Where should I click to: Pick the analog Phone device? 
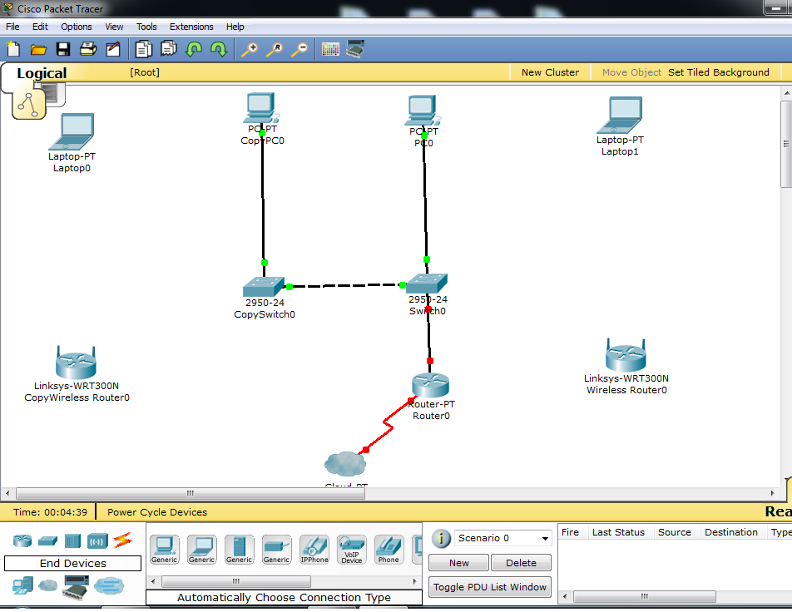pos(389,550)
